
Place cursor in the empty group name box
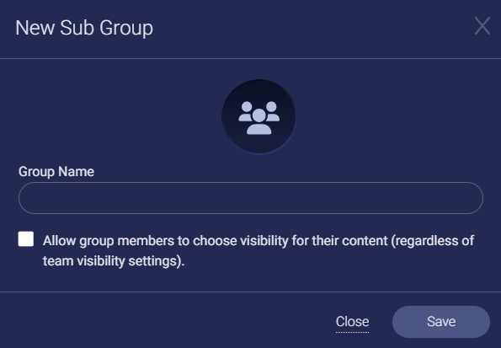click(x=251, y=198)
